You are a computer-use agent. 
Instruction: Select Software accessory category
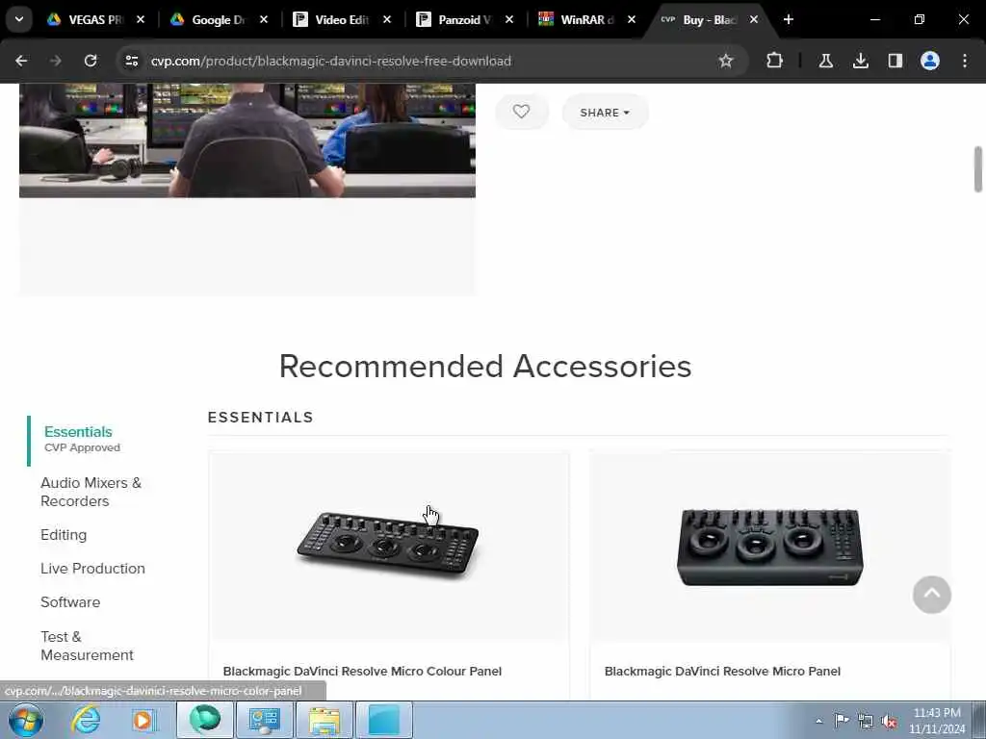point(70,602)
